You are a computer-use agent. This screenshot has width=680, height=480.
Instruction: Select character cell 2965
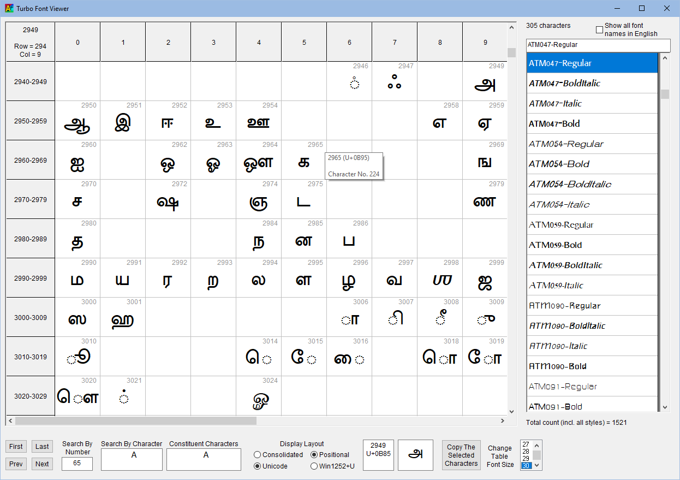[x=304, y=159]
